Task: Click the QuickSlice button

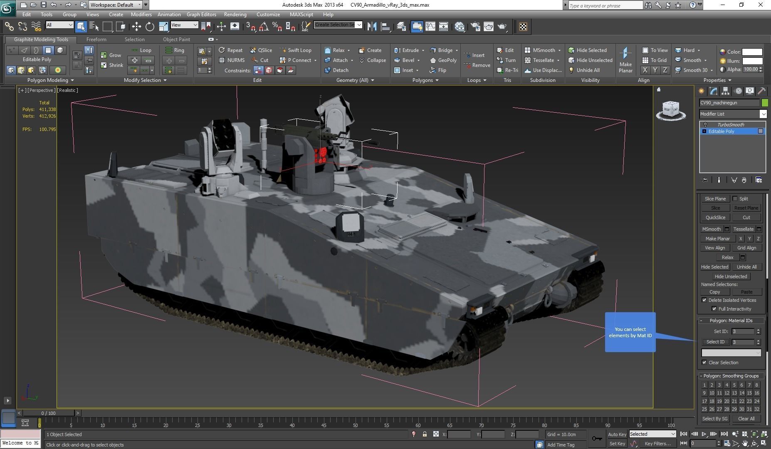Action: [715, 217]
